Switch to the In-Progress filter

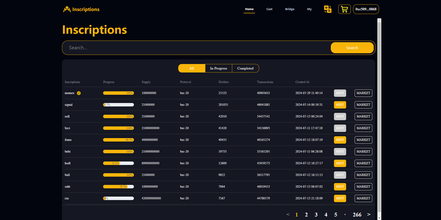[218, 68]
